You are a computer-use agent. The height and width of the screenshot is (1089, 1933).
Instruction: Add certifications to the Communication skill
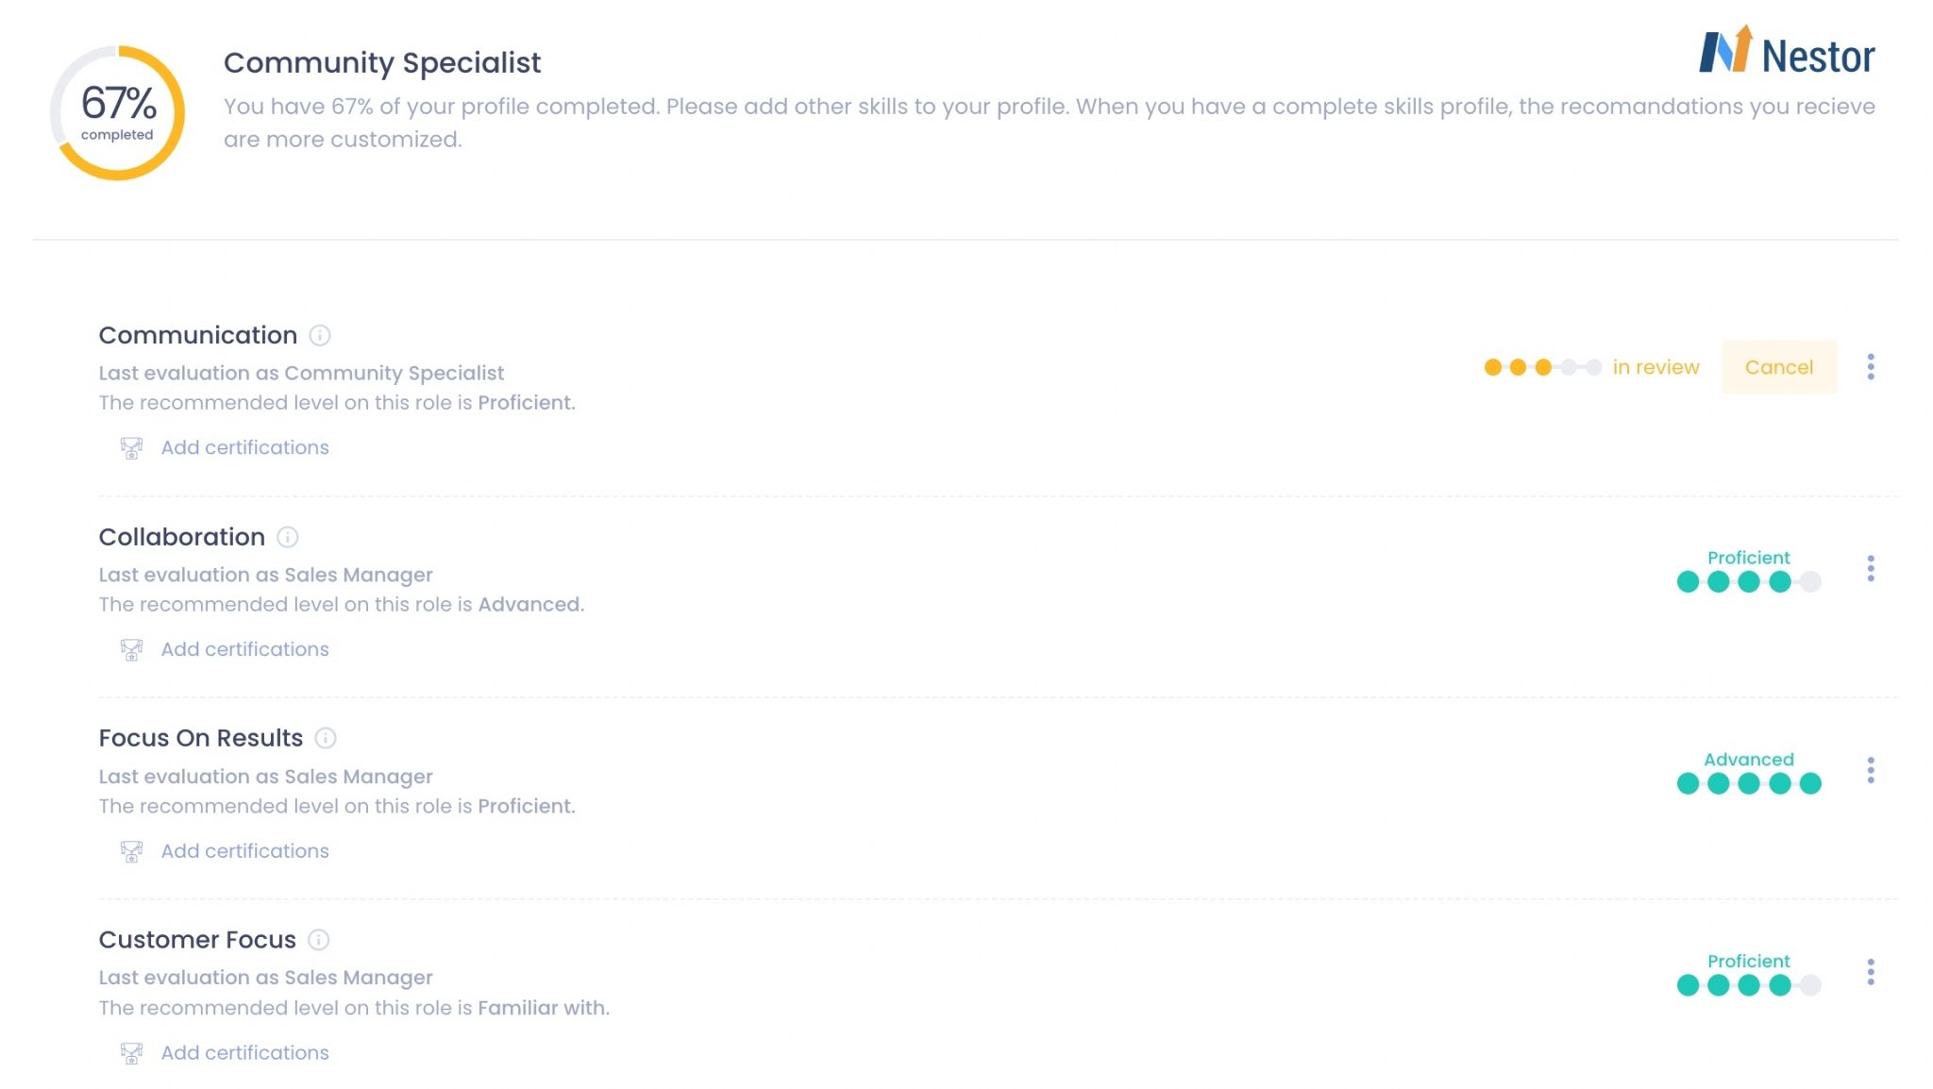point(244,448)
